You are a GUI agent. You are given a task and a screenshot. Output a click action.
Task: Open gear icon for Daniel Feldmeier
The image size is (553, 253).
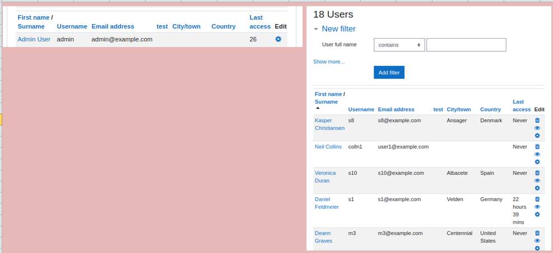[537, 214]
